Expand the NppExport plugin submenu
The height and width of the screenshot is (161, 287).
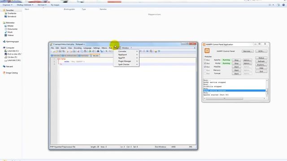point(126,55)
